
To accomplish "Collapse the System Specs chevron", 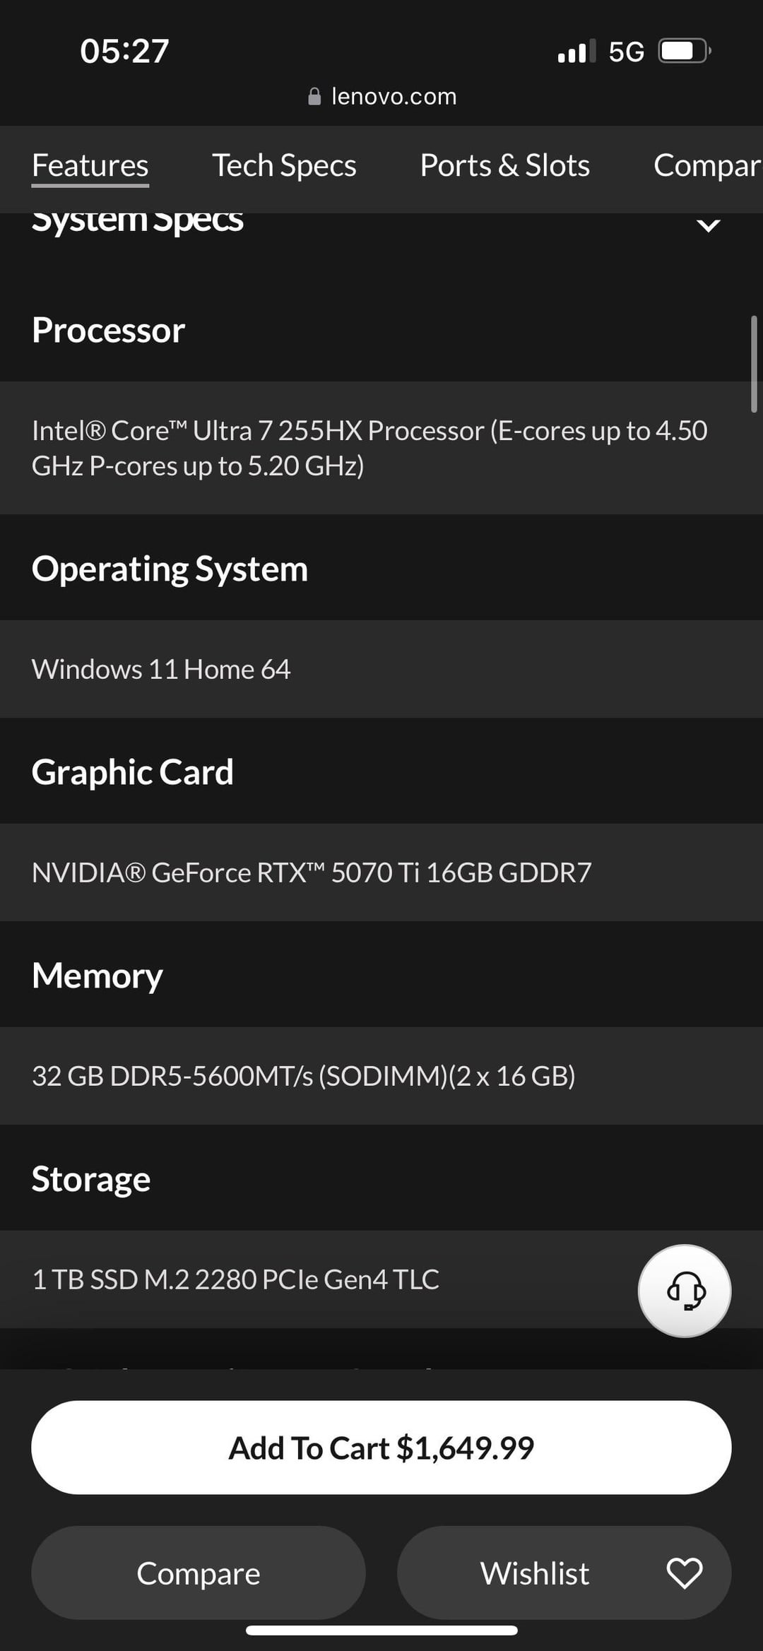I will pyautogui.click(x=708, y=225).
